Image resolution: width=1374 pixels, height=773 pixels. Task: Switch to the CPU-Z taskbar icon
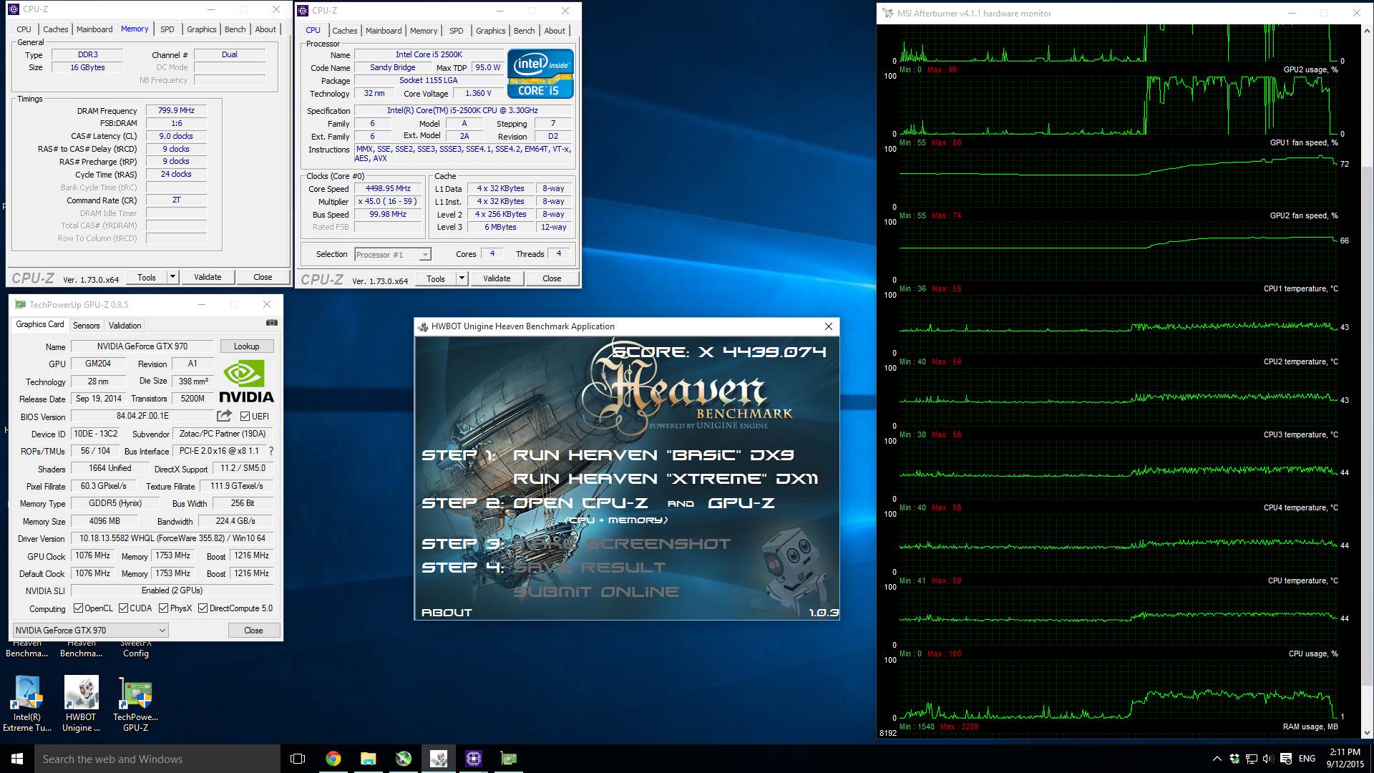point(473,759)
